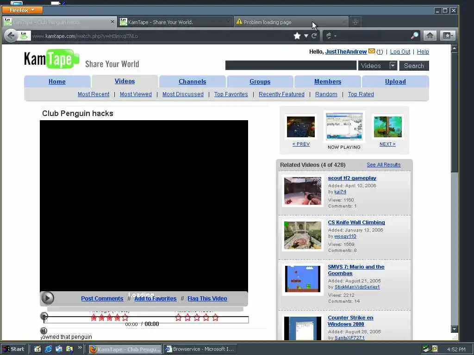This screenshot has width=474, height=355.
Task: Click the previous video thumbnail
Action: pos(301,127)
